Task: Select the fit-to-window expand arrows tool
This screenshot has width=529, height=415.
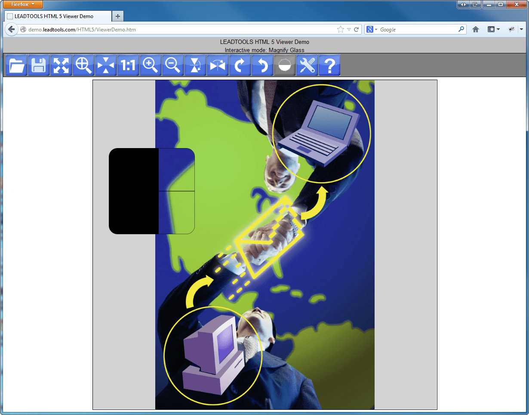Action: click(x=61, y=65)
